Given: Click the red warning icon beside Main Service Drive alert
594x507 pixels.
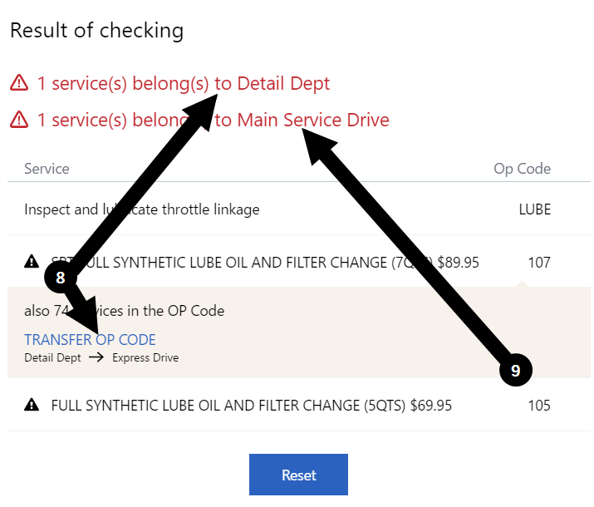Looking at the screenshot, I should pyautogui.click(x=19, y=120).
